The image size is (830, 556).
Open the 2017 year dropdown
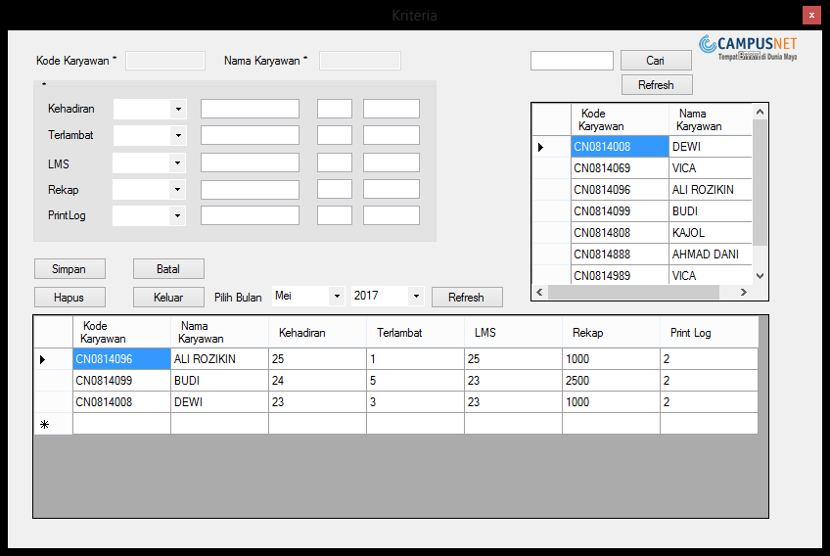coord(415,296)
